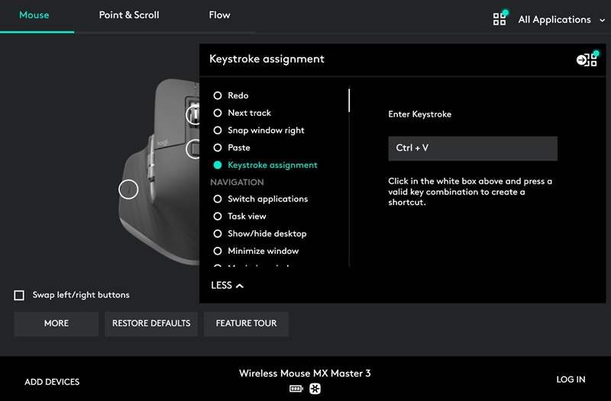Start the FEATURE TOUR
The width and height of the screenshot is (611, 401).
coord(246,323)
